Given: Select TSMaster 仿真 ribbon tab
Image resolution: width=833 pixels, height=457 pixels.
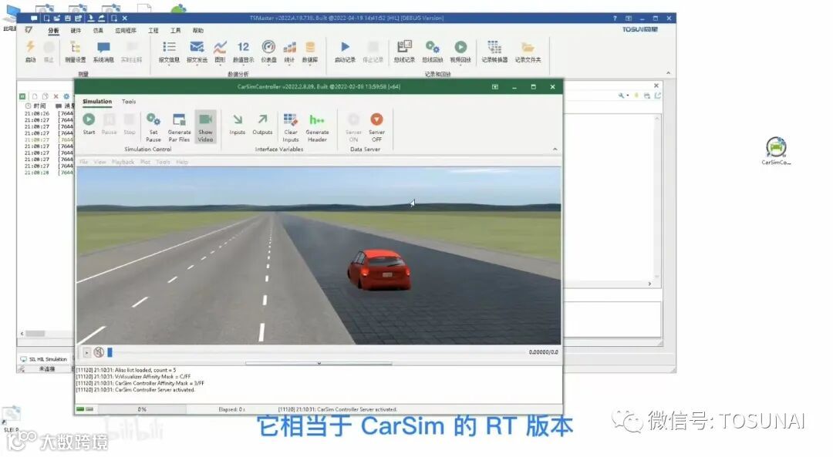Looking at the screenshot, I should [98, 31].
